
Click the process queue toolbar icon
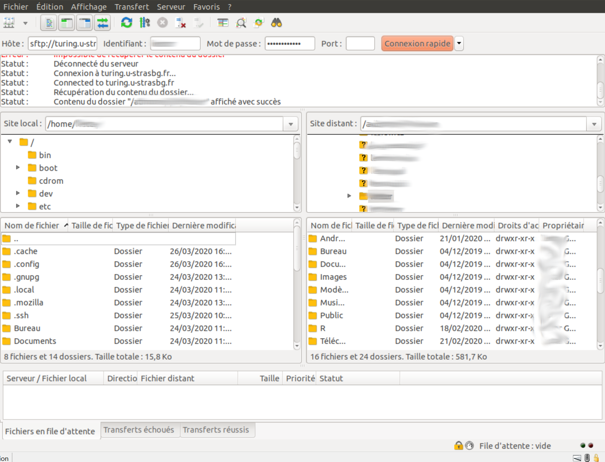(x=145, y=23)
